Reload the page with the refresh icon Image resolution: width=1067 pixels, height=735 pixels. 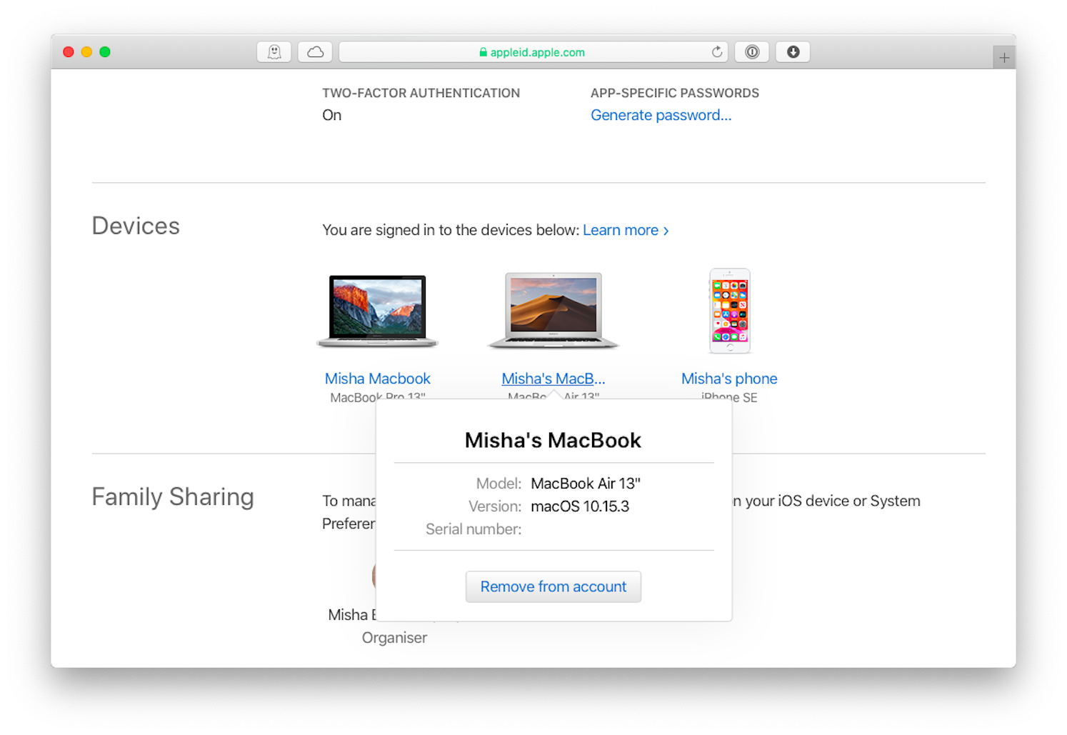pos(716,51)
